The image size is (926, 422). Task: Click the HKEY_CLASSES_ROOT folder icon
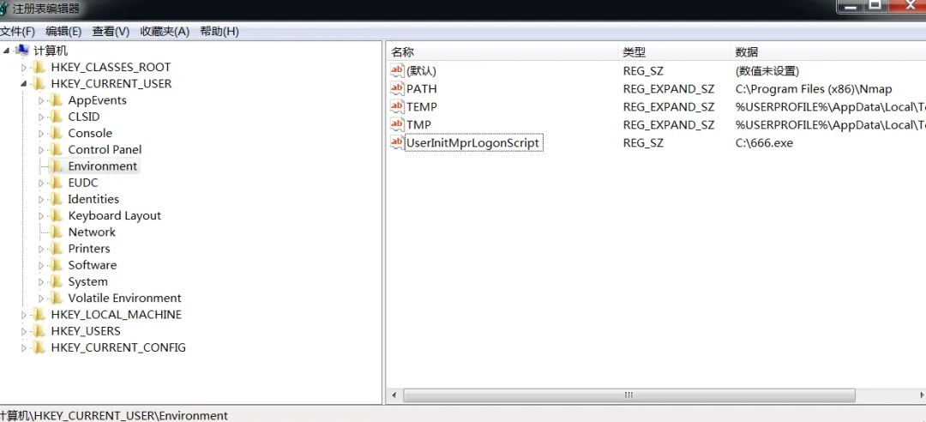(39, 67)
